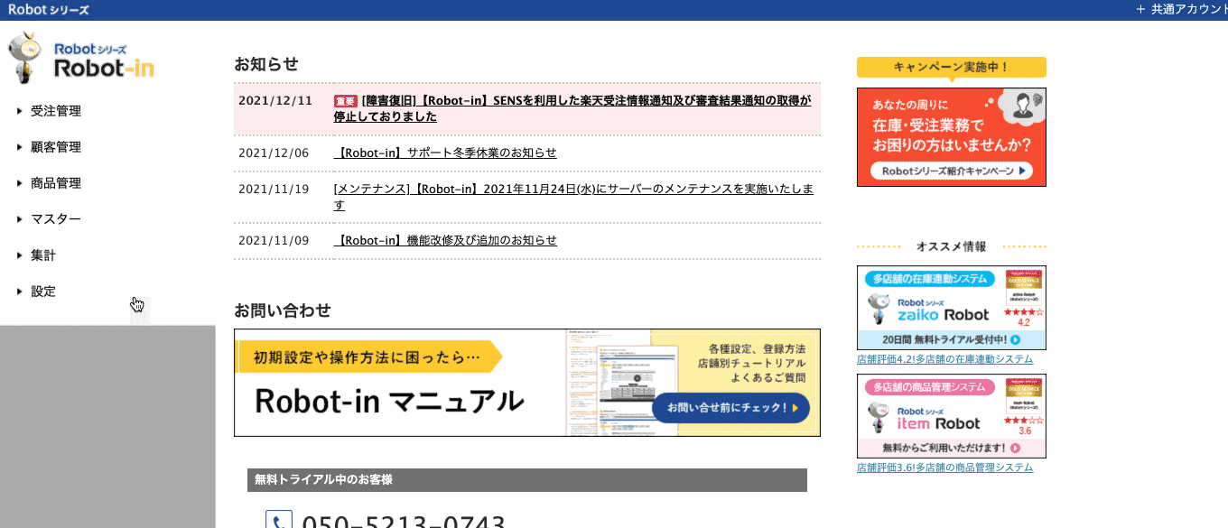Open the マスター menu item
This screenshot has height=528, width=1228.
(x=54, y=218)
